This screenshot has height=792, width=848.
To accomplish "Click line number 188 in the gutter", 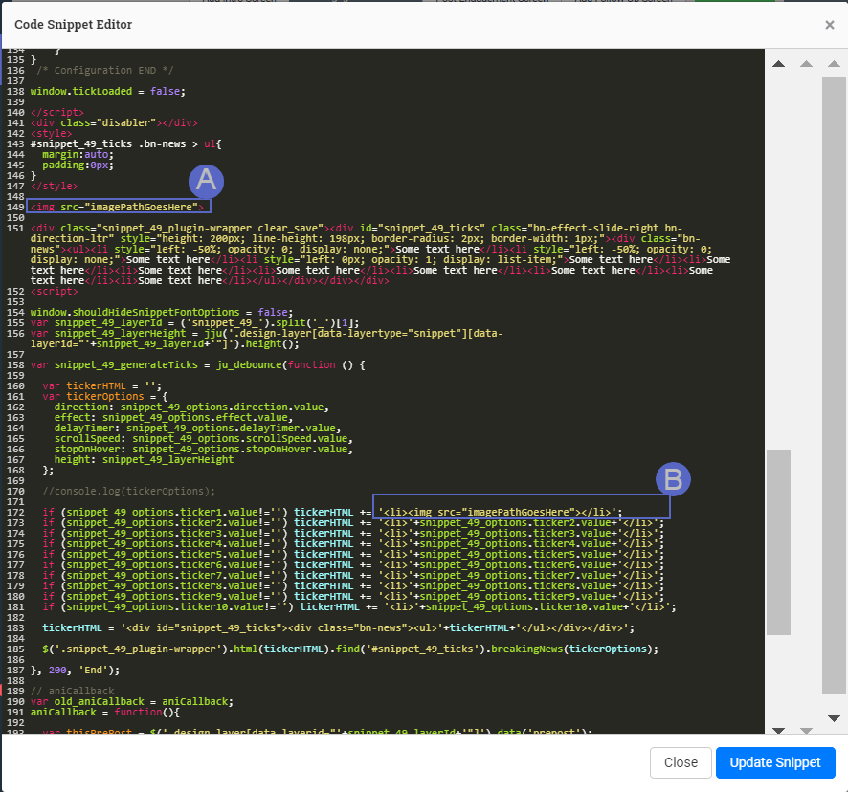I will (x=14, y=681).
